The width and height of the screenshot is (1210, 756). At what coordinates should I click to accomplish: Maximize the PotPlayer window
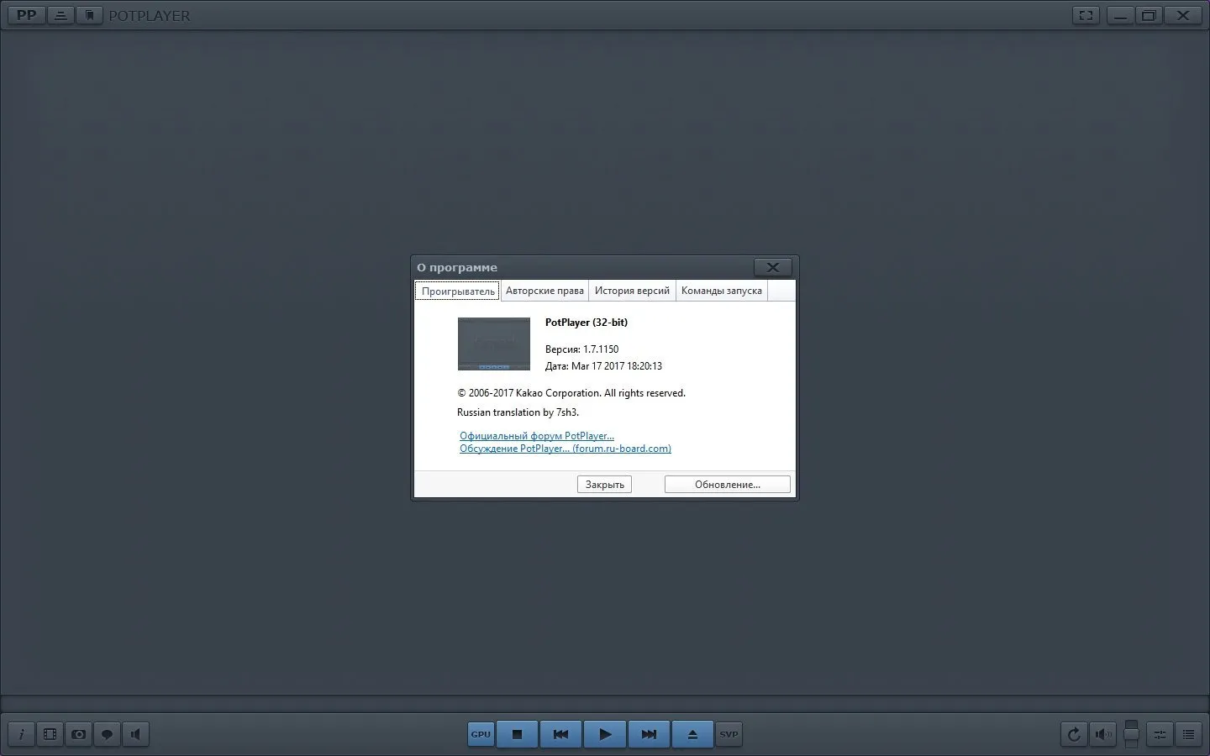point(1149,15)
